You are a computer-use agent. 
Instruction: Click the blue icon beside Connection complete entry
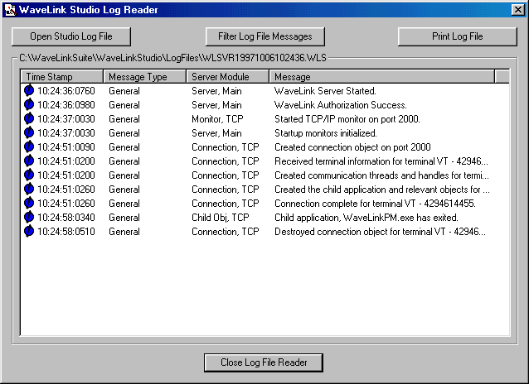click(30, 204)
